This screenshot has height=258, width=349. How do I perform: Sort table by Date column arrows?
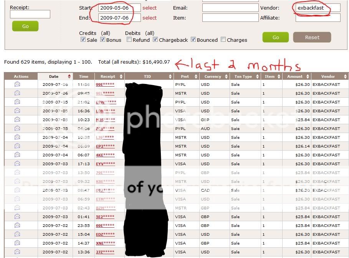point(69,76)
